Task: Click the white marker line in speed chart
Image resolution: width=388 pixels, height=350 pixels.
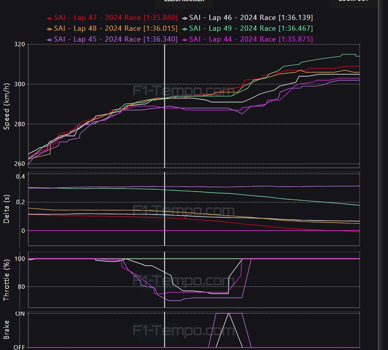Action: coord(164,106)
